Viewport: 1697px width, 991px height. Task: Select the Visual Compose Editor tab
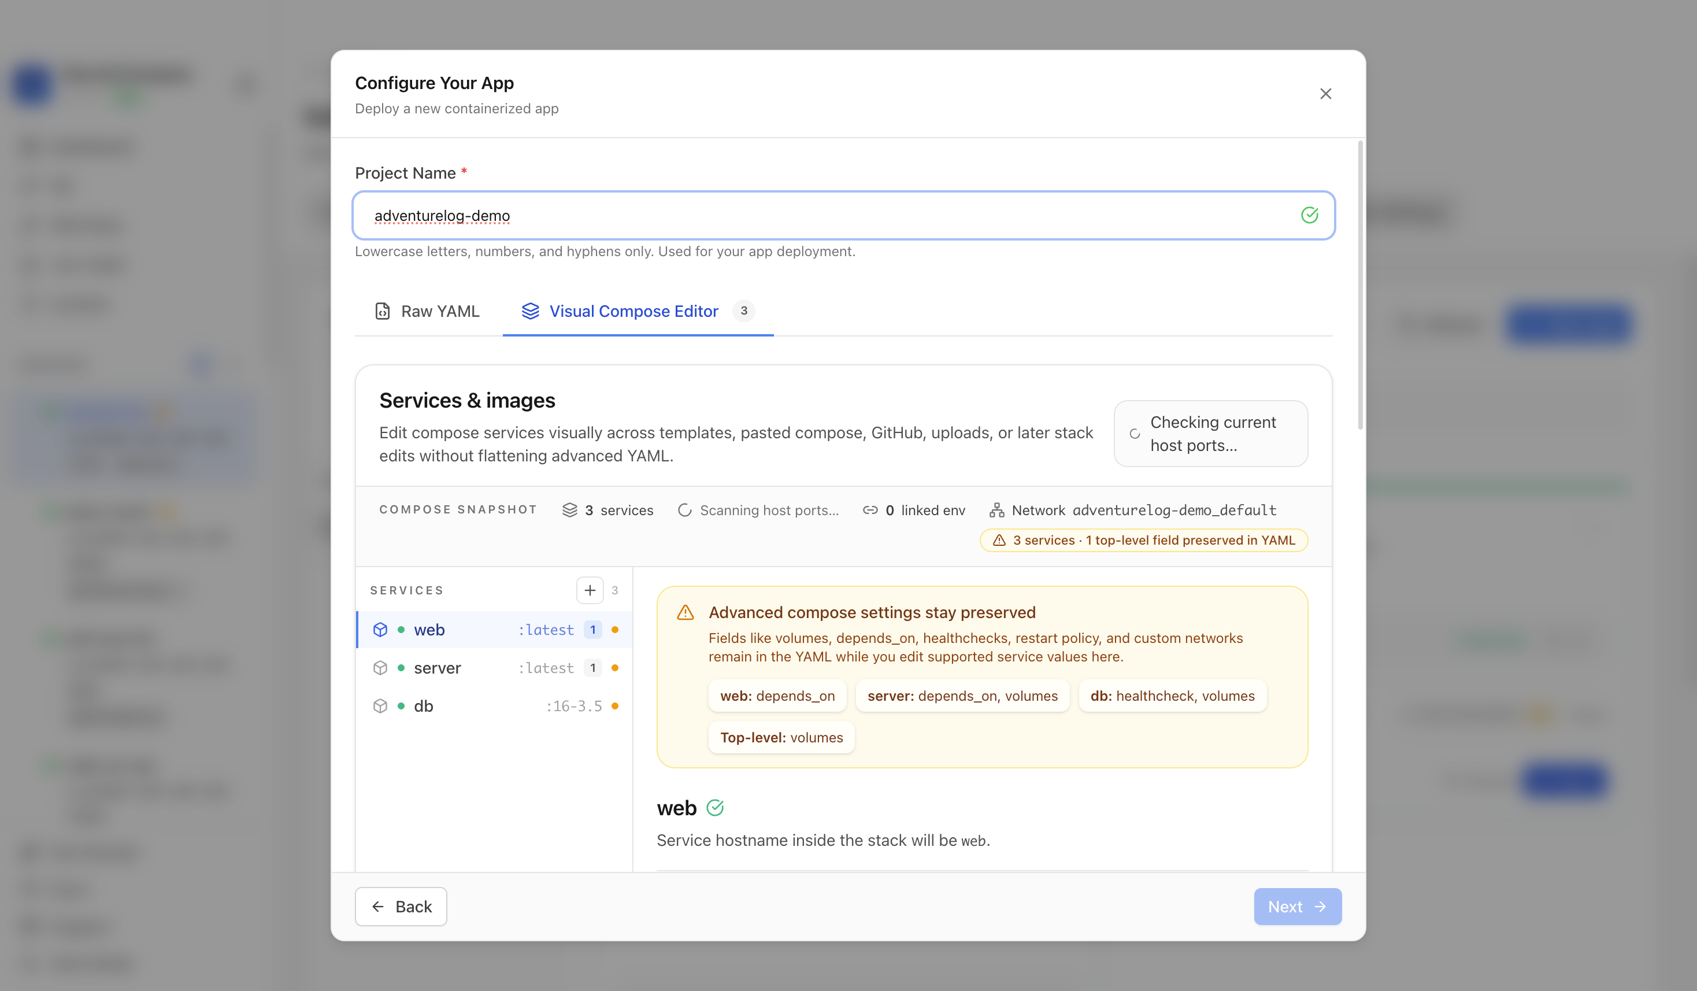click(x=638, y=310)
